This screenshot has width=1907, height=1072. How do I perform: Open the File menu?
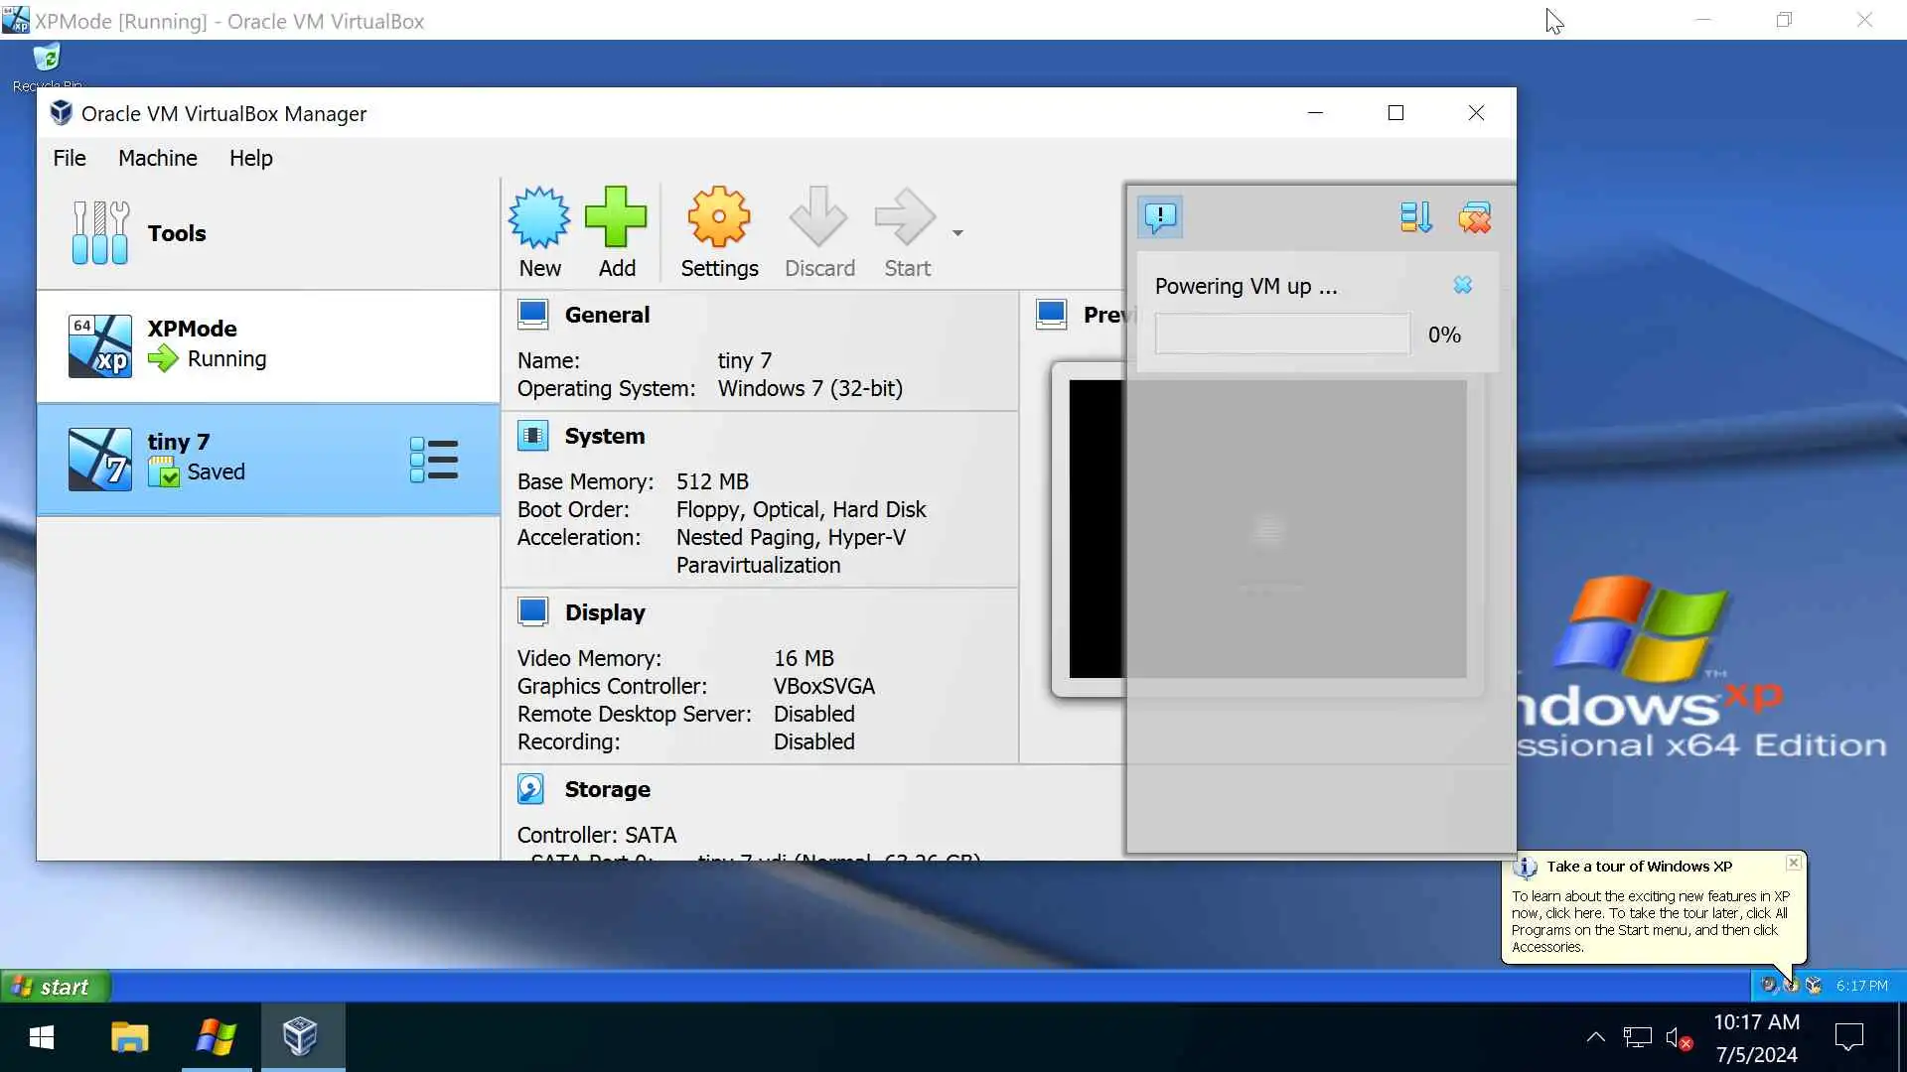pos(70,158)
